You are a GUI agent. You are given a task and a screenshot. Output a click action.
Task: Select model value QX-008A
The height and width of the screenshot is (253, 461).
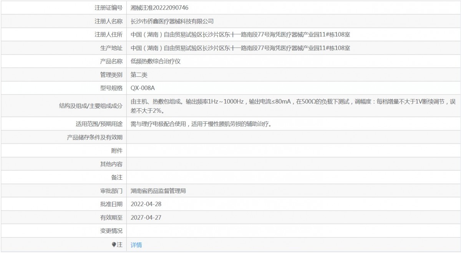[x=143, y=88]
